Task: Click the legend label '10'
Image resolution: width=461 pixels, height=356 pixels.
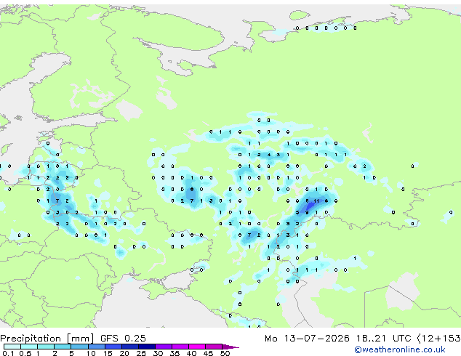Action: pyautogui.click(x=91, y=353)
